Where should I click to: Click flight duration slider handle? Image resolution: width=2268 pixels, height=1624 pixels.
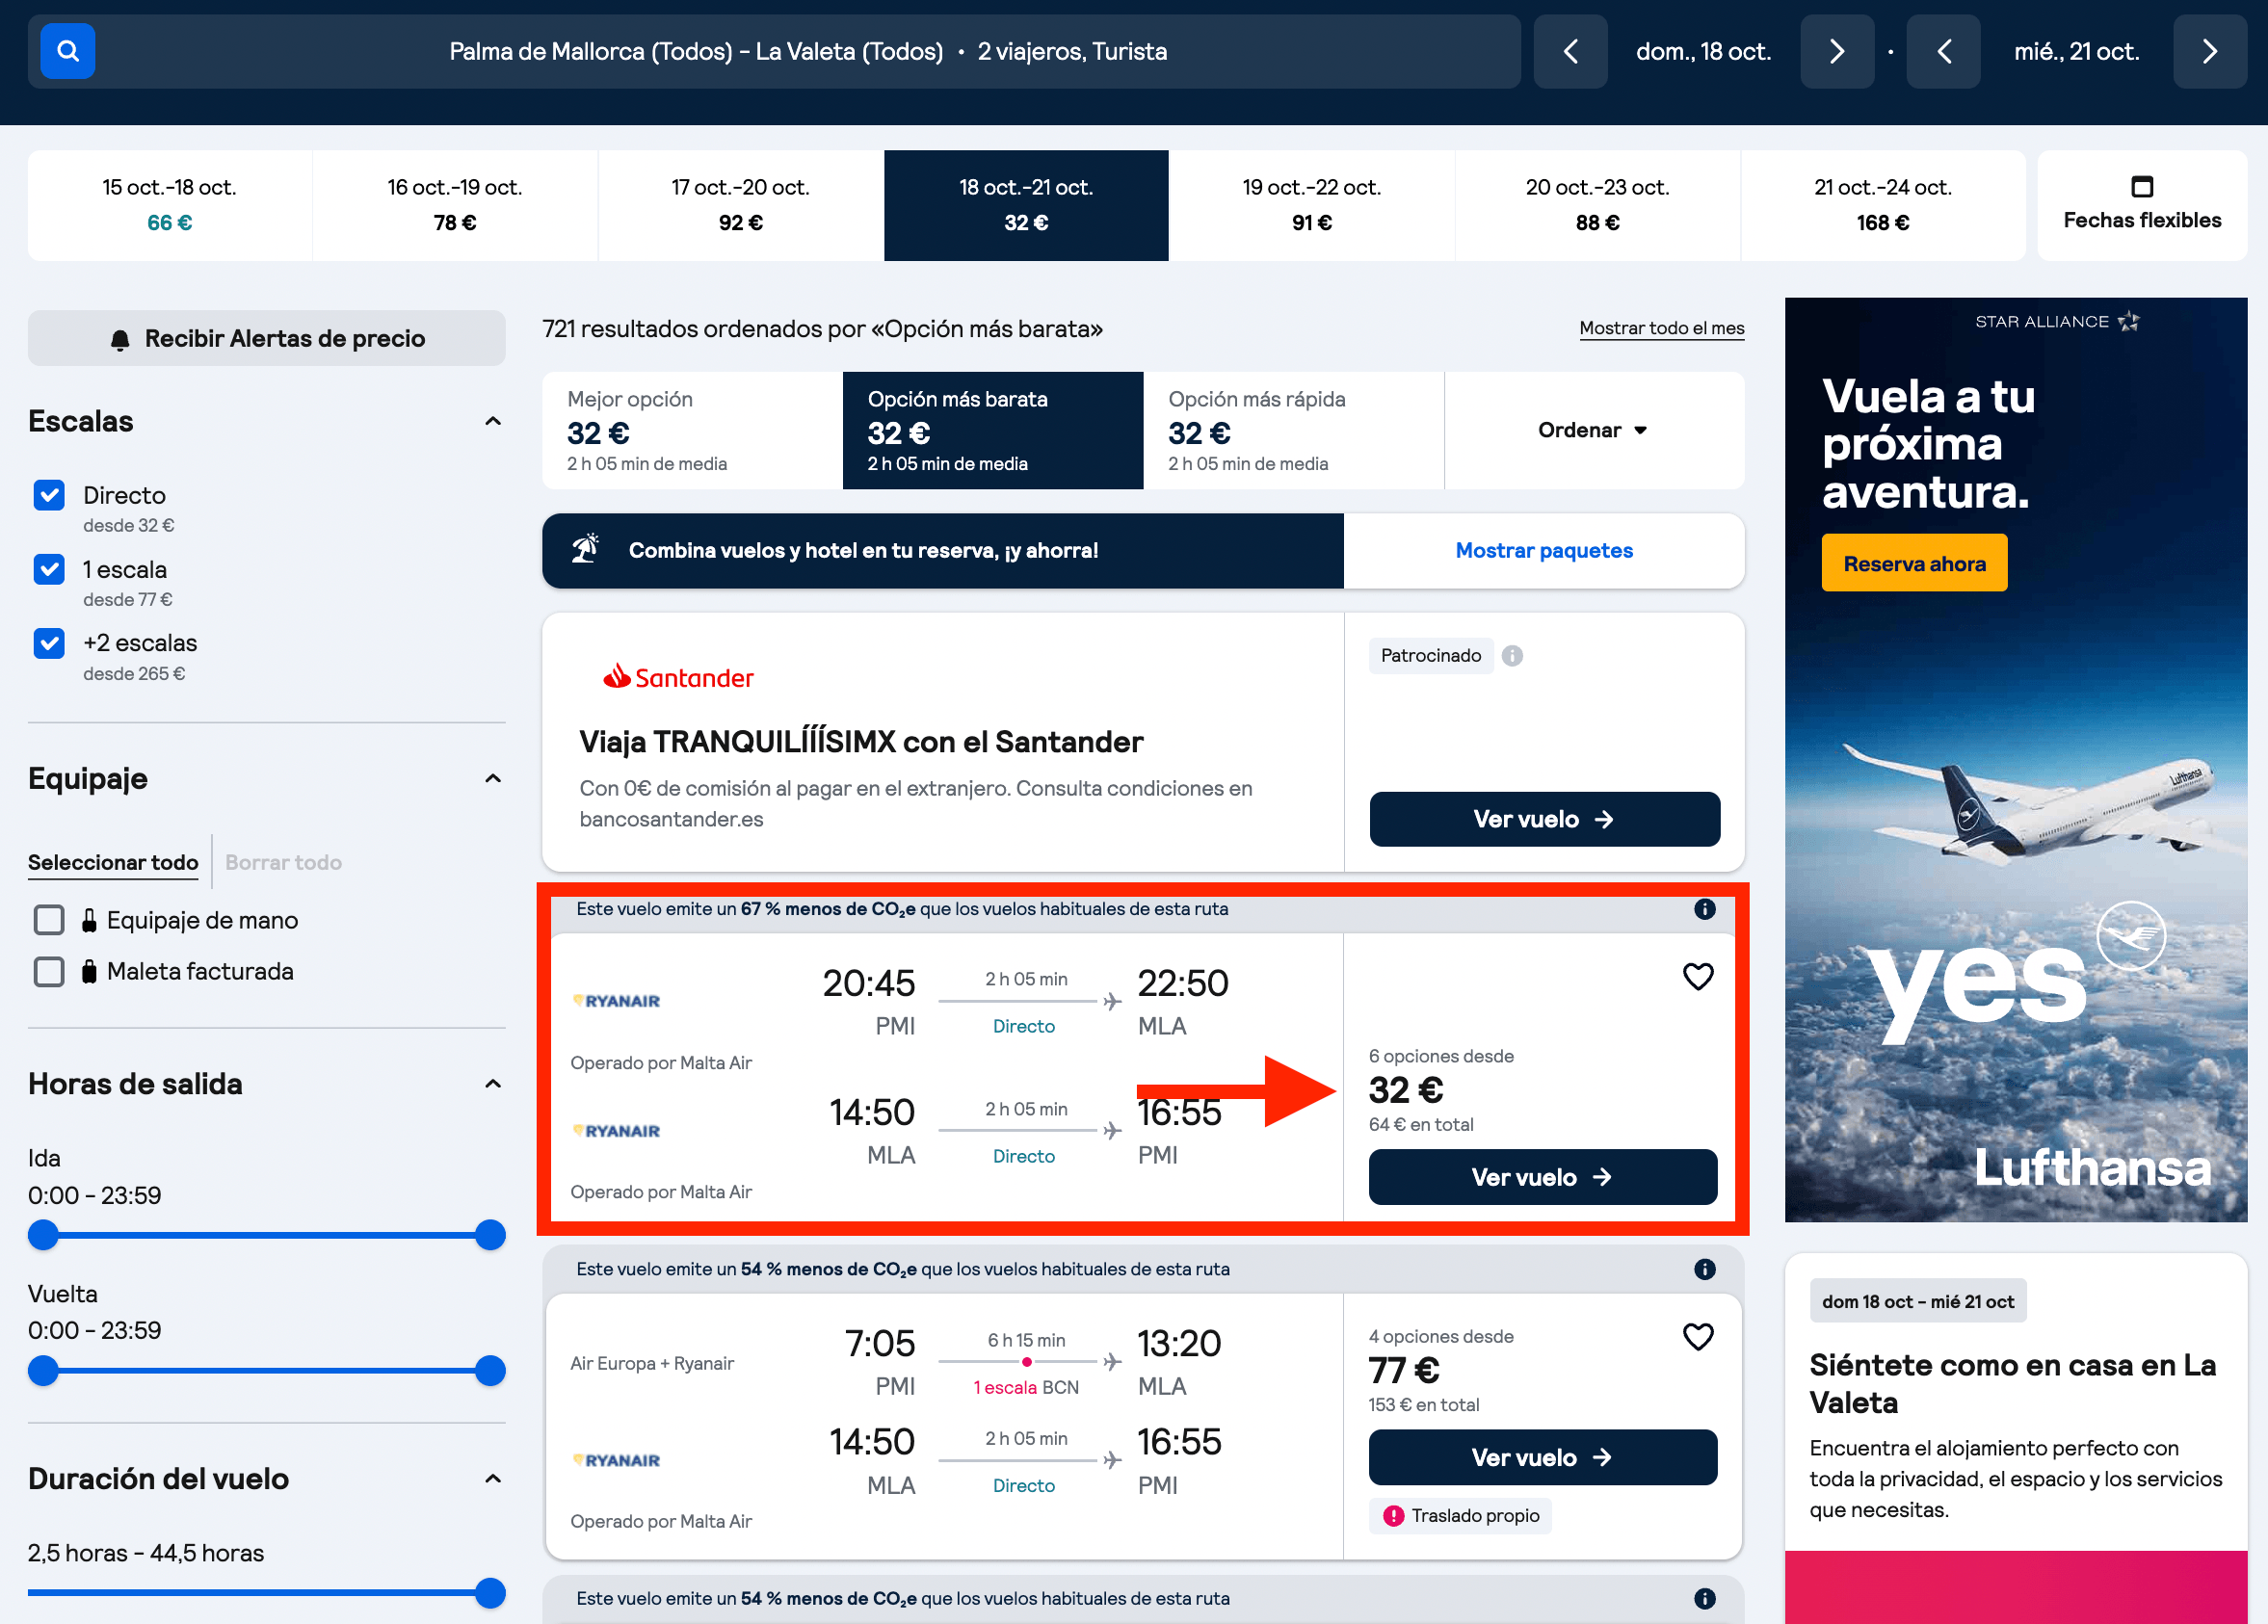[490, 1592]
